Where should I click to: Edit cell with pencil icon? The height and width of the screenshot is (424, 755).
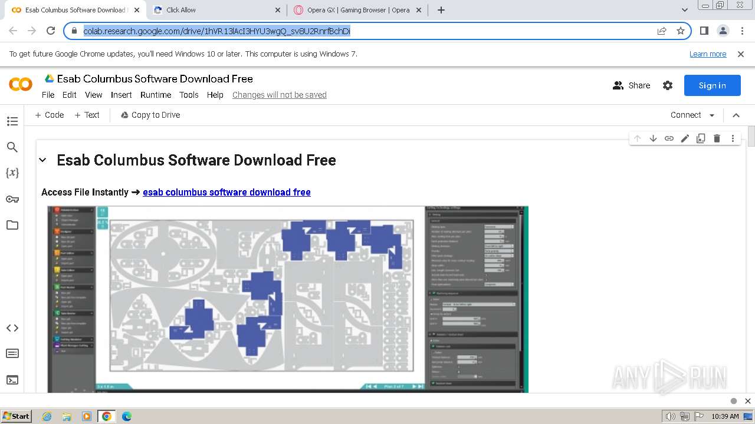[685, 138]
